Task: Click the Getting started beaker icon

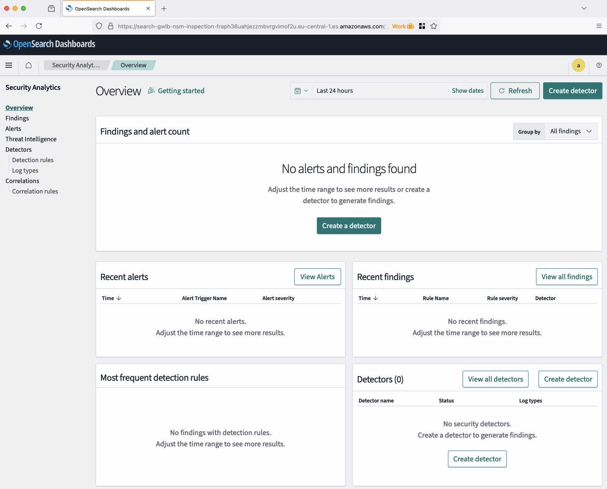Action: (x=150, y=91)
